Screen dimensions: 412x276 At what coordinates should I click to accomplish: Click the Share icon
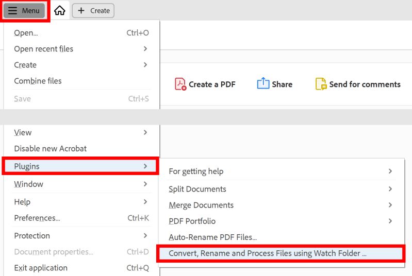[x=263, y=84]
